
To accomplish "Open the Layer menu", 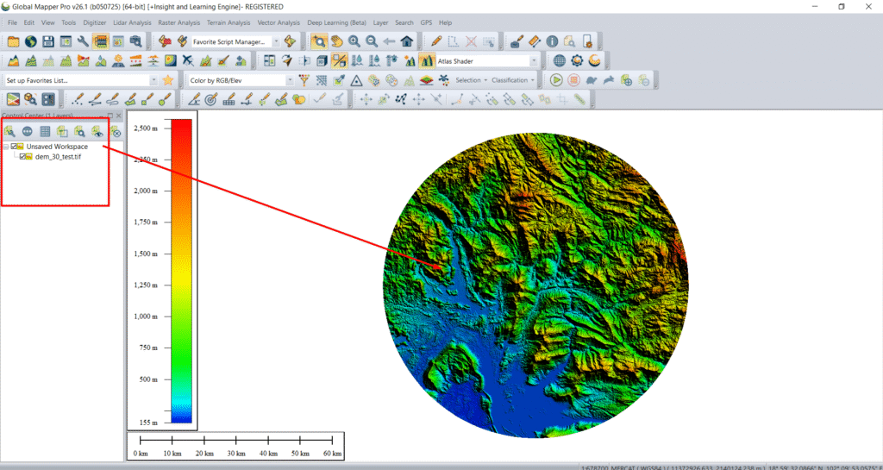I will (x=380, y=22).
